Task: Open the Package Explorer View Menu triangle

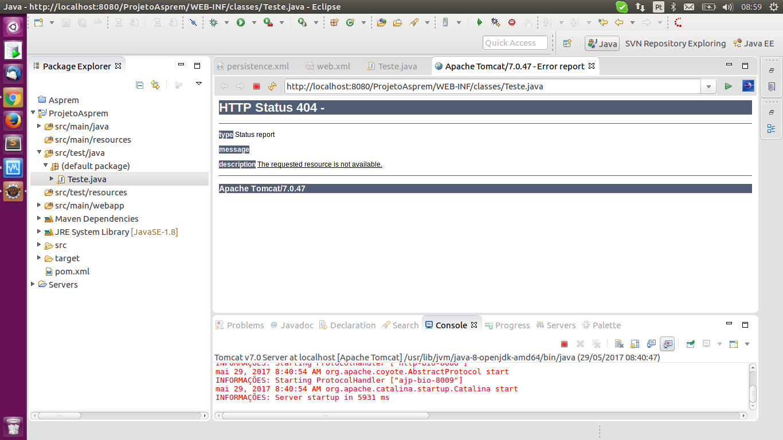Action: click(199, 84)
